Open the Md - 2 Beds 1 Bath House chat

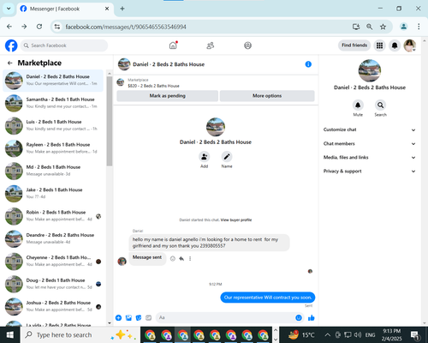(54, 171)
